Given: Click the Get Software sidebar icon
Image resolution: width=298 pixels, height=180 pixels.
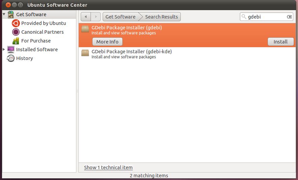Looking at the screenshot, I should pyautogui.click(x=11, y=14).
